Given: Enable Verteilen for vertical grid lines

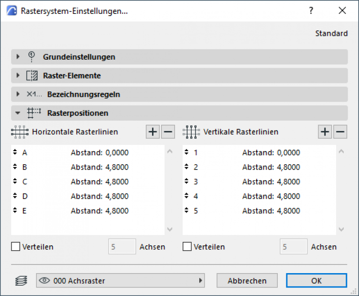Looking at the screenshot, I should [x=188, y=247].
